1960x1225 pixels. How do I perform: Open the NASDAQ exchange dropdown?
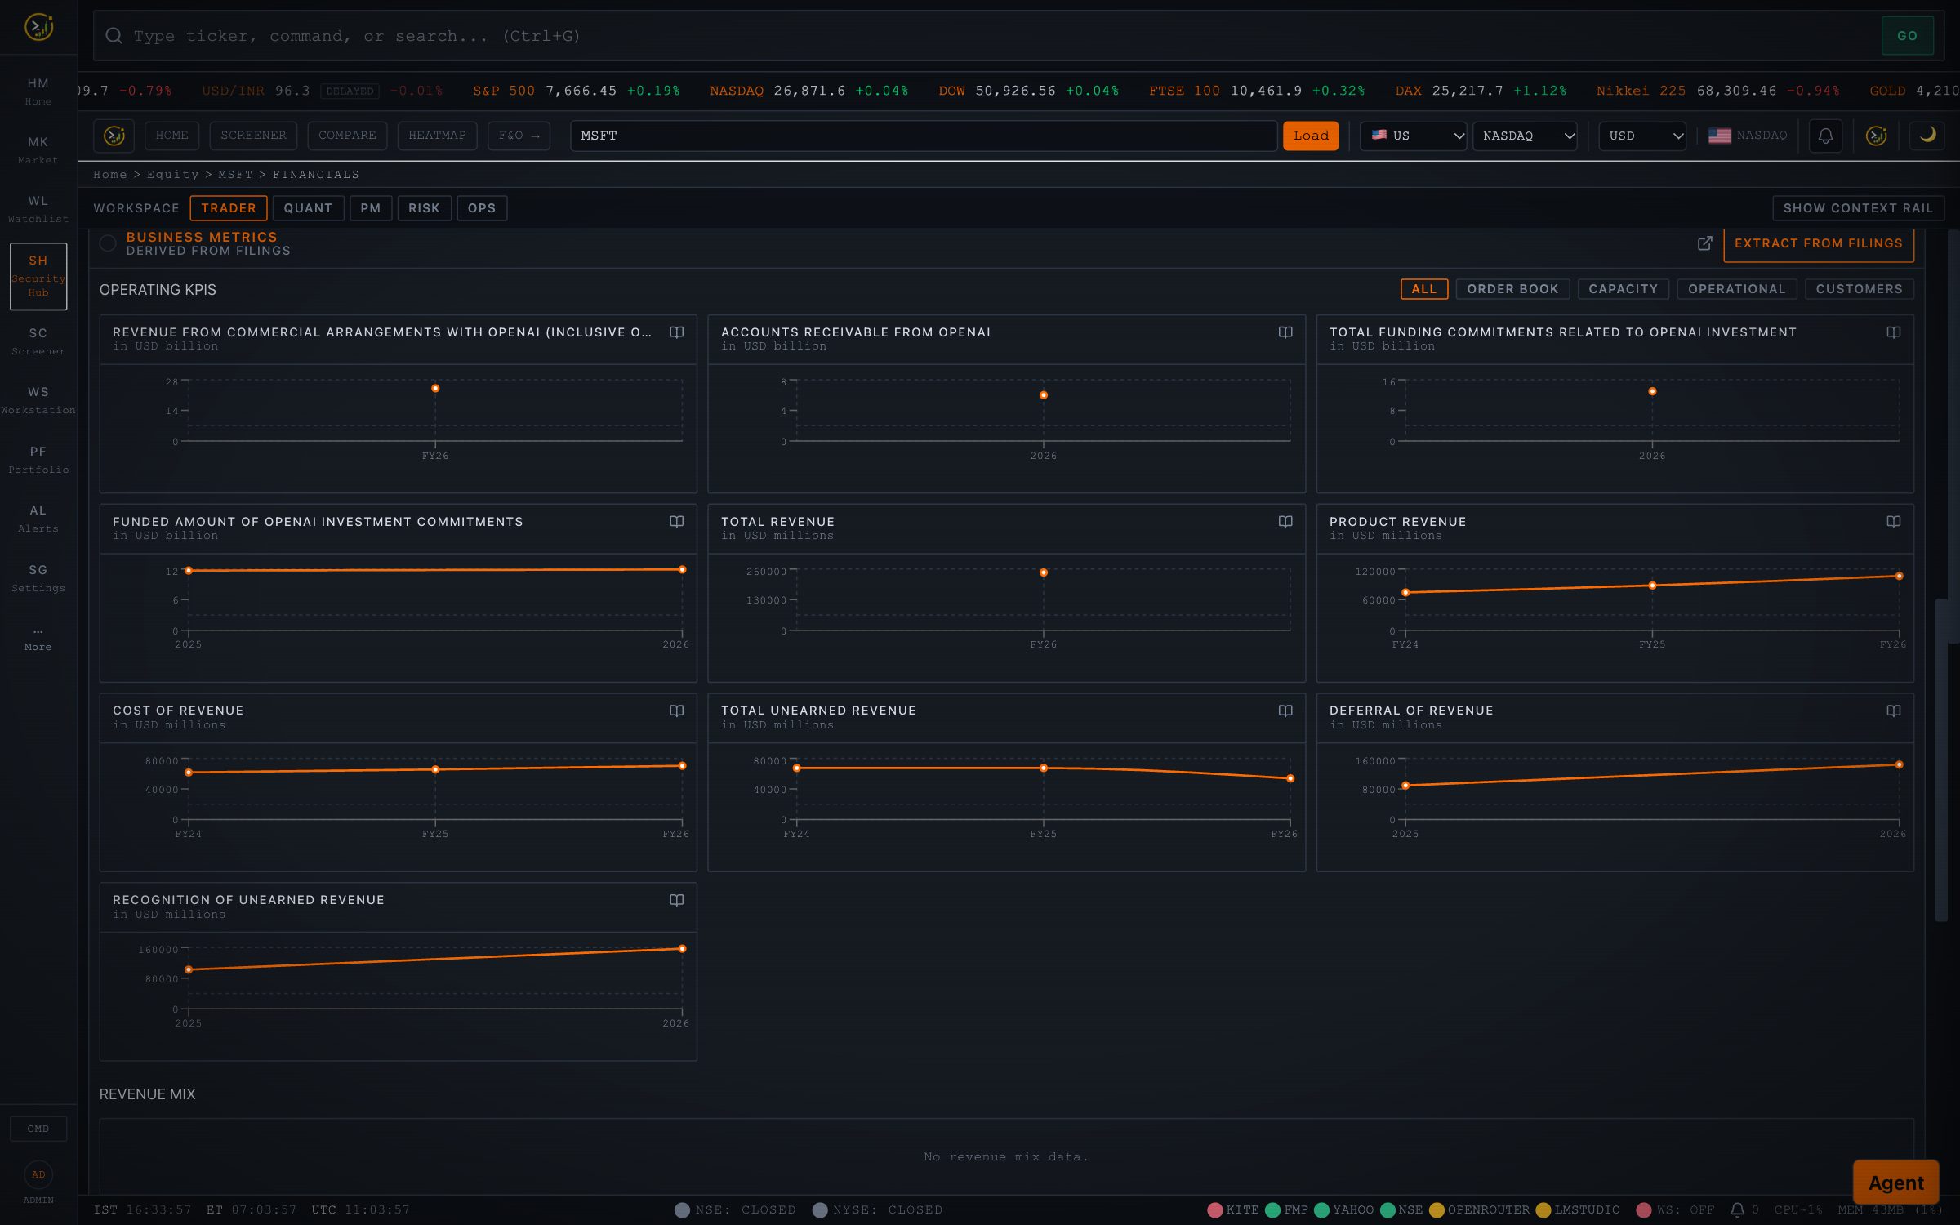(1525, 136)
